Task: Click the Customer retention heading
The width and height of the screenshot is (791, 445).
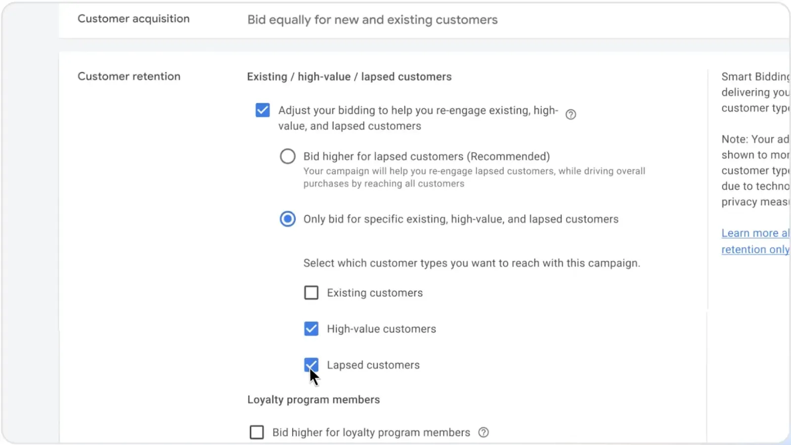Action: point(129,77)
